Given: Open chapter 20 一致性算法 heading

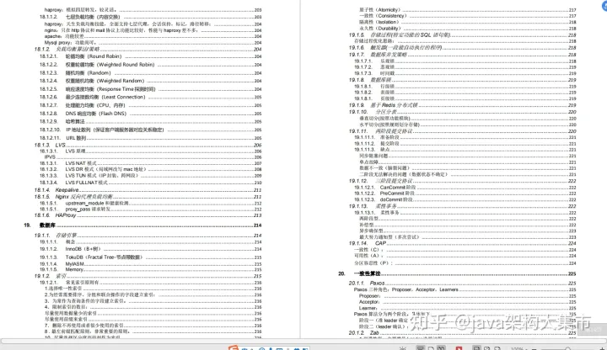Looking at the screenshot, I should pyautogui.click(x=457, y=273).
